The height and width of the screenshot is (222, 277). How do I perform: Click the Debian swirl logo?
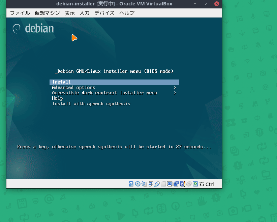(x=17, y=28)
